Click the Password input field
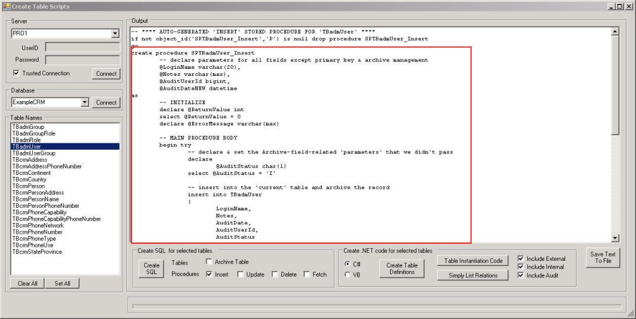This screenshot has height=319, width=636. (82, 60)
